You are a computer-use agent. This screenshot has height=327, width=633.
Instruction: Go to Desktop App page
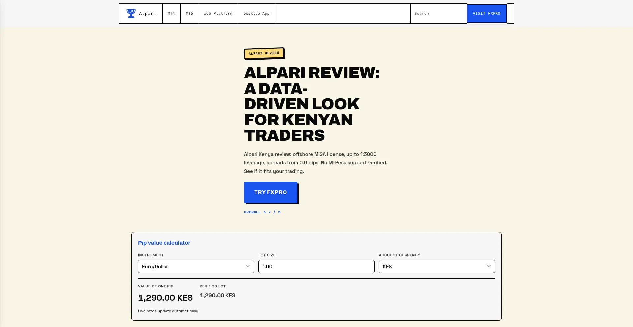click(256, 14)
